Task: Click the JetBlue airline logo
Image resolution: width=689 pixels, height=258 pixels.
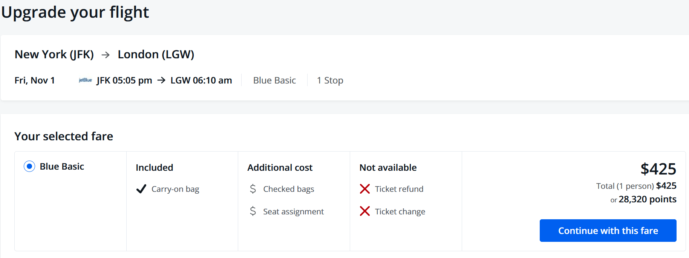Action: click(x=85, y=80)
